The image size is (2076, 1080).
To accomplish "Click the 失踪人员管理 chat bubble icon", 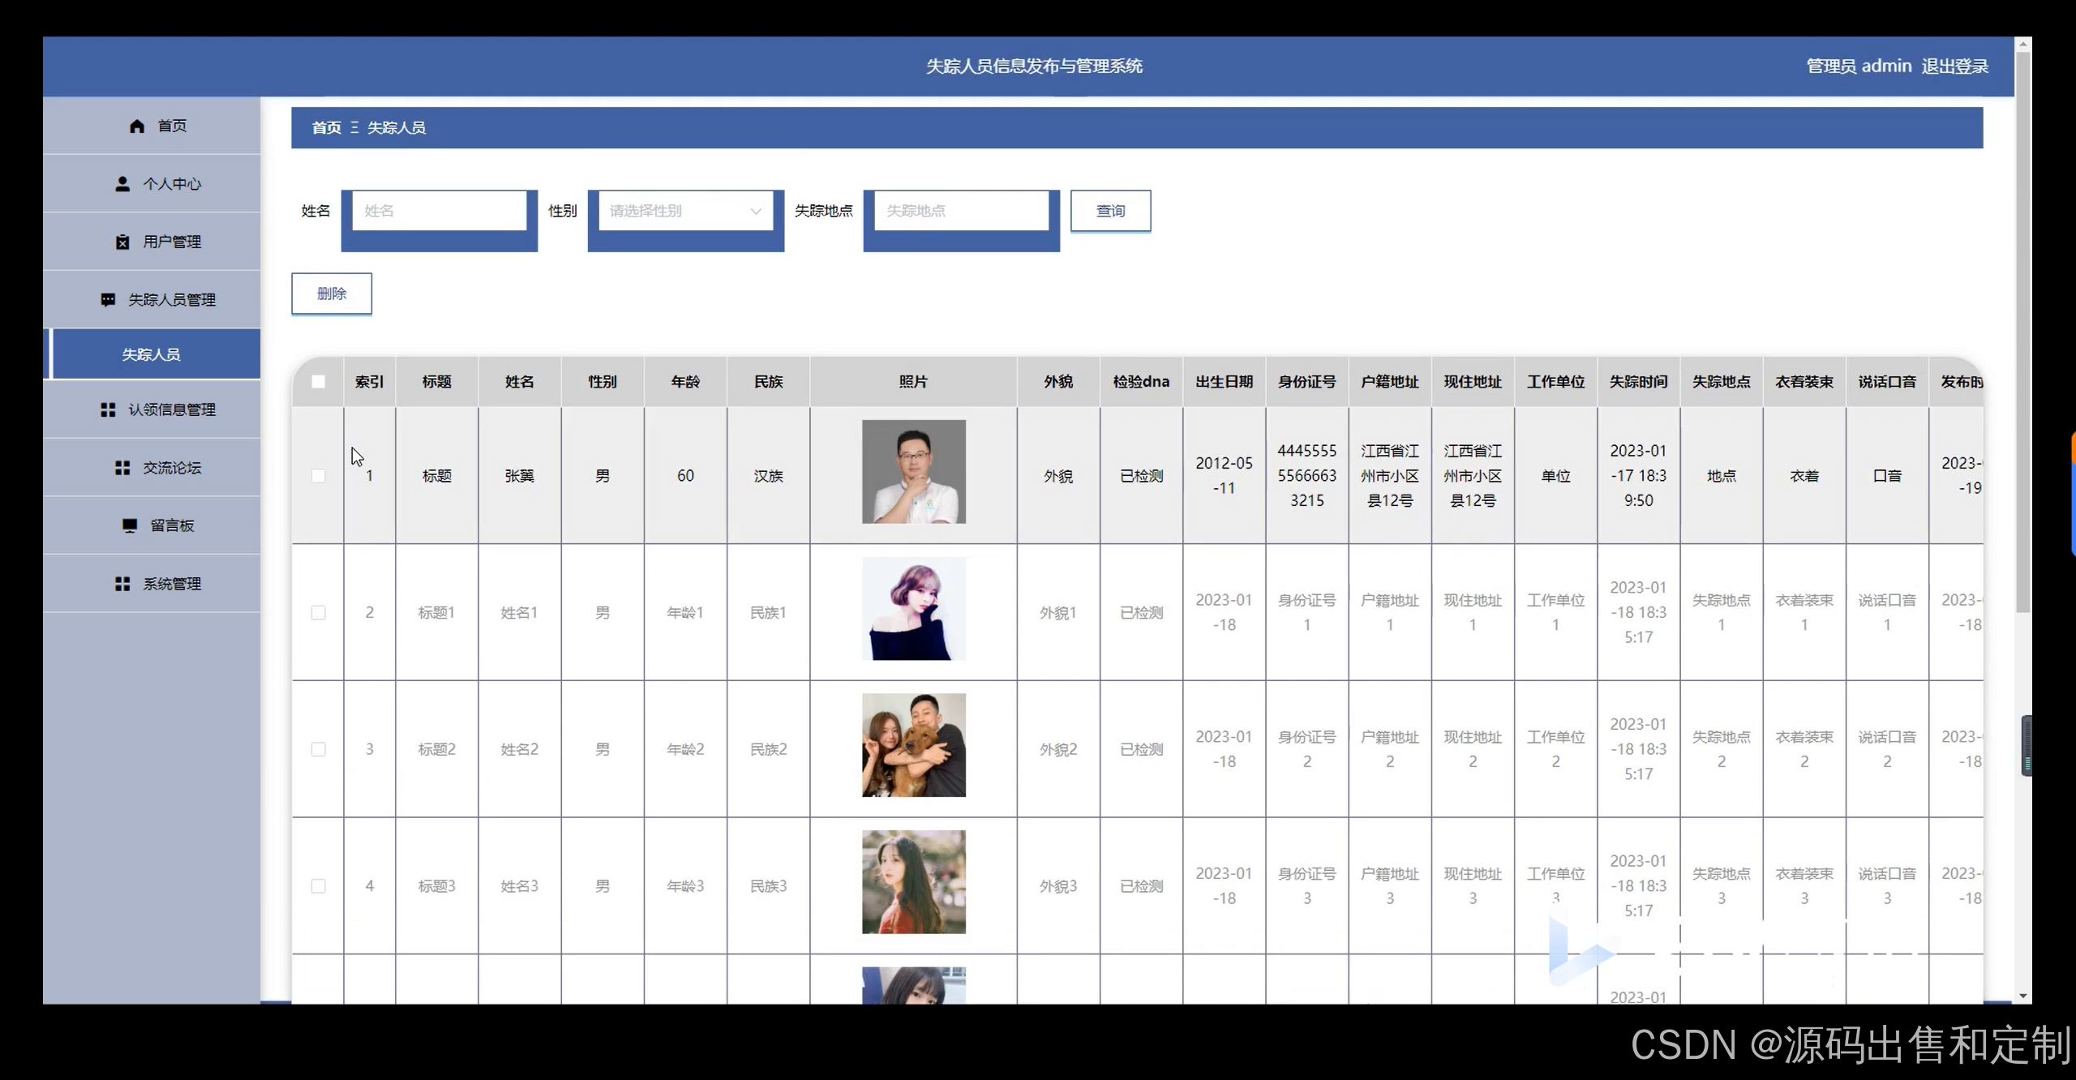I will click(108, 300).
